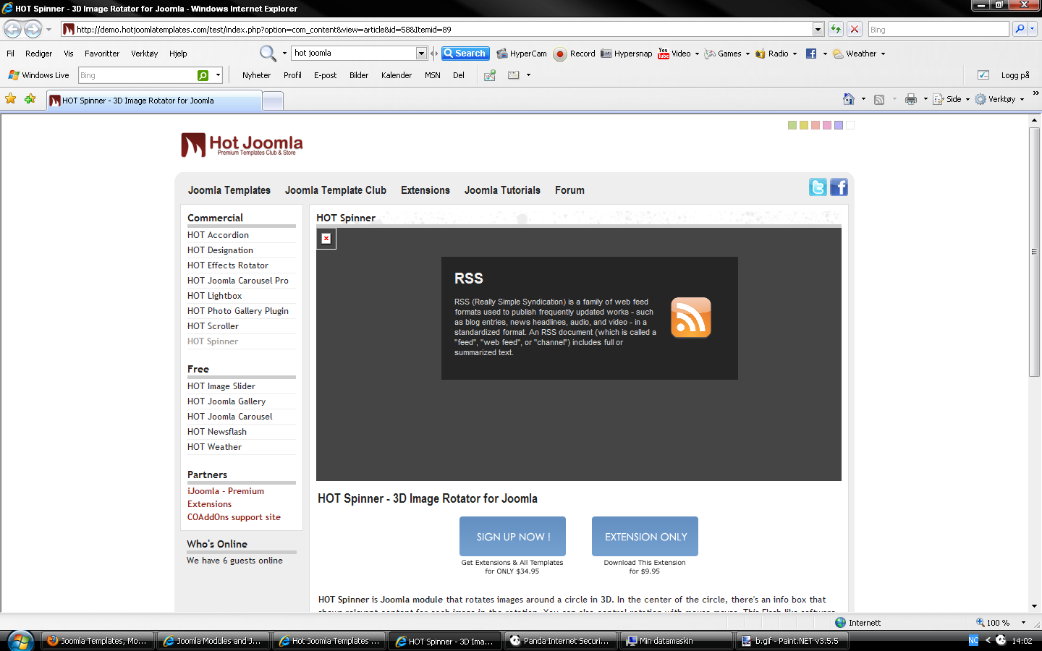
Task: Open the Hjelp menu
Action: [x=178, y=54]
